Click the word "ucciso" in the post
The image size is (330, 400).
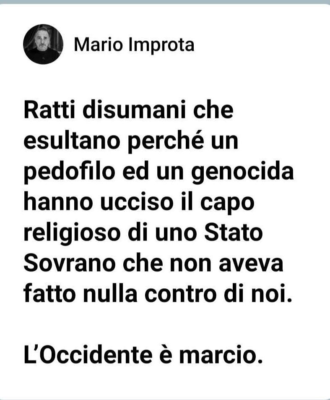pyautogui.click(x=137, y=202)
